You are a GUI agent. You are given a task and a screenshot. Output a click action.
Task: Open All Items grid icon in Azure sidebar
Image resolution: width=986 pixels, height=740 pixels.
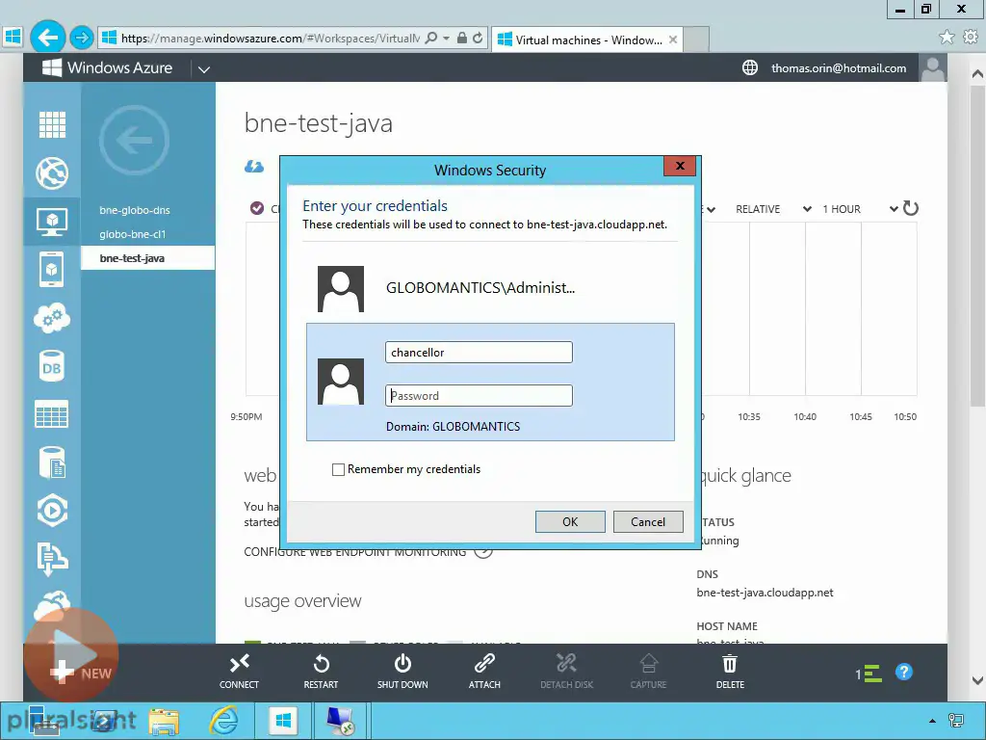tap(52, 124)
